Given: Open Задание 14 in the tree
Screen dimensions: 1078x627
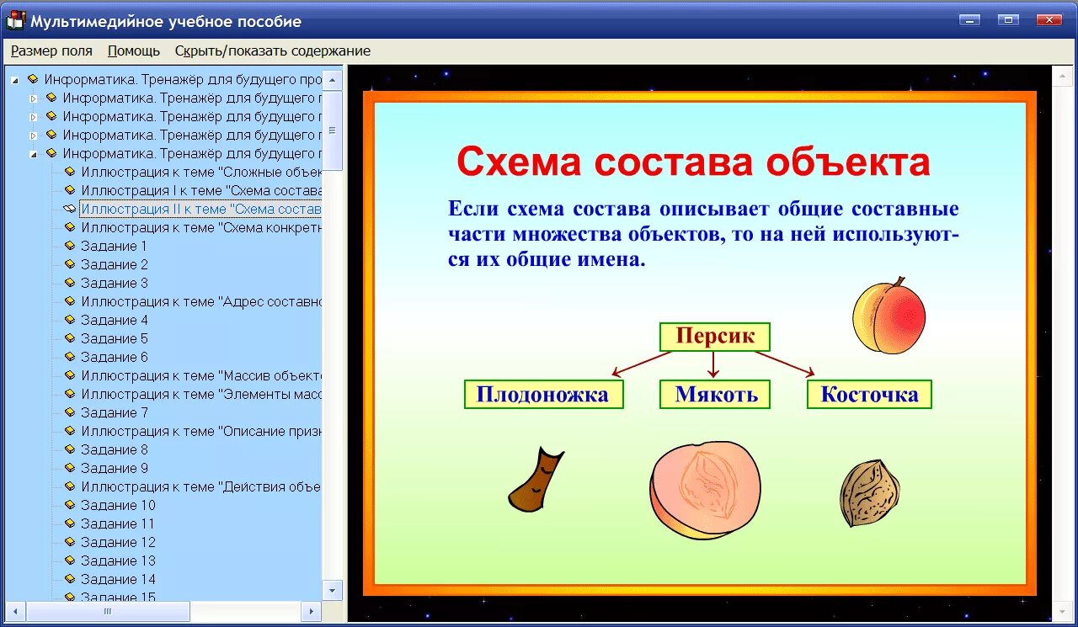Looking at the screenshot, I should point(118,579).
